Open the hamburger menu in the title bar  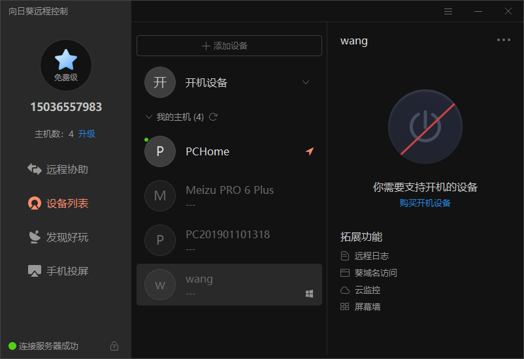(448, 11)
